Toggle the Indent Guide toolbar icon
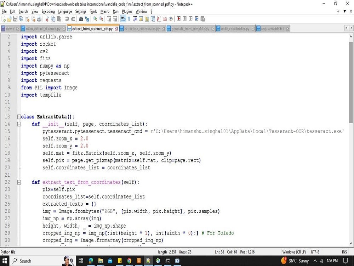 tap(135, 19)
